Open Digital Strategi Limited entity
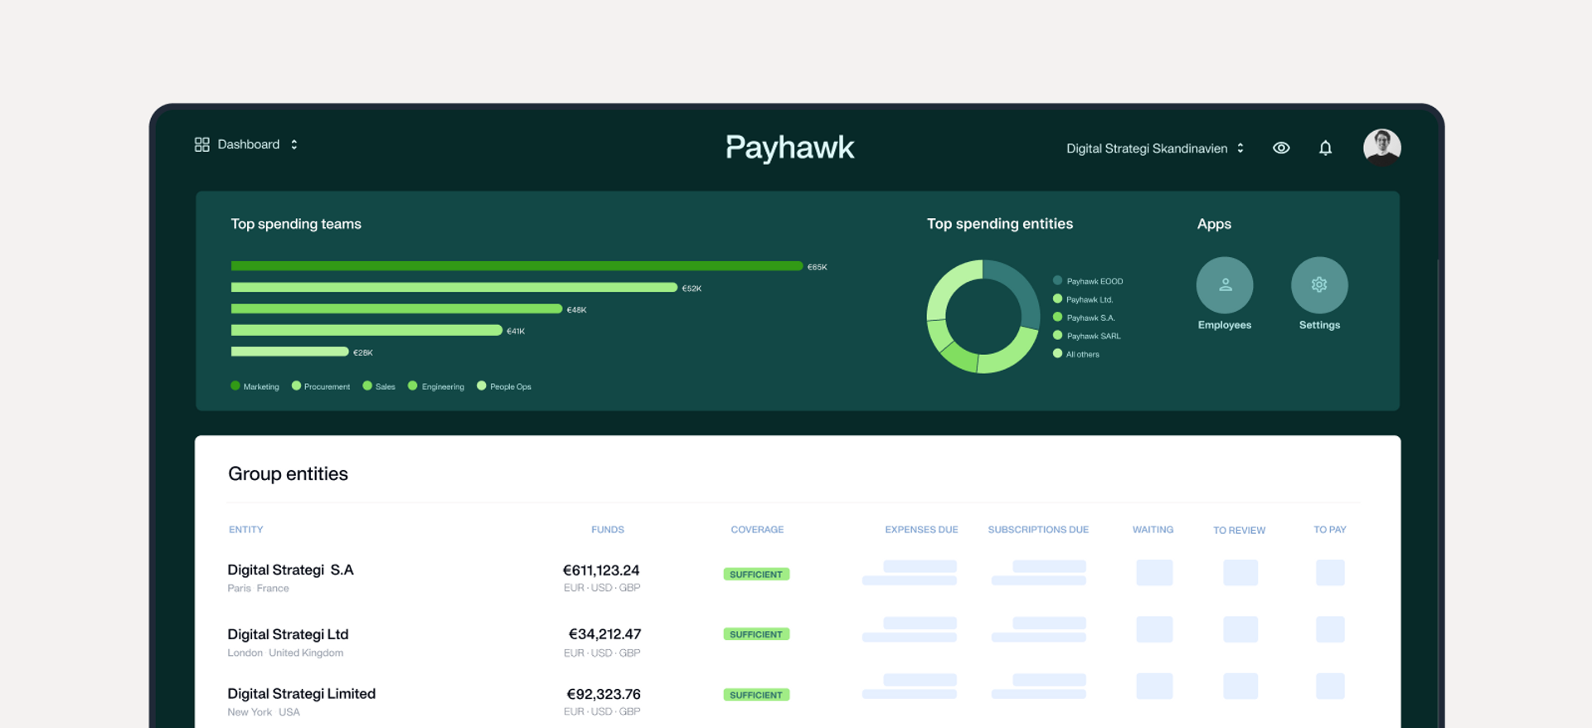This screenshot has width=1592, height=728. 301,694
